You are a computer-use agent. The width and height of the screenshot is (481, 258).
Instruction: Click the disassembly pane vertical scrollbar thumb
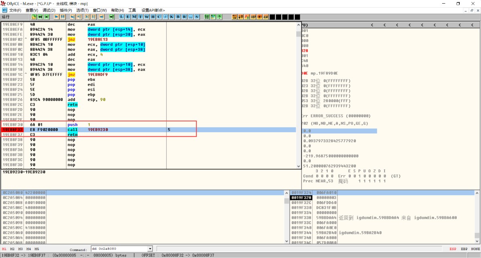[298, 34]
